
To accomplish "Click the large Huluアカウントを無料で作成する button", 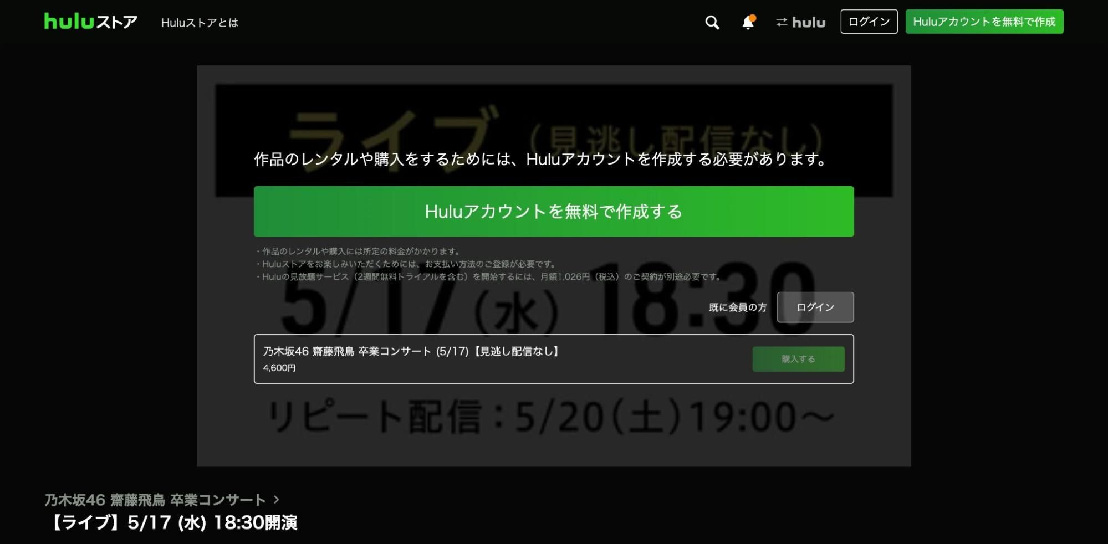I will 554,212.
